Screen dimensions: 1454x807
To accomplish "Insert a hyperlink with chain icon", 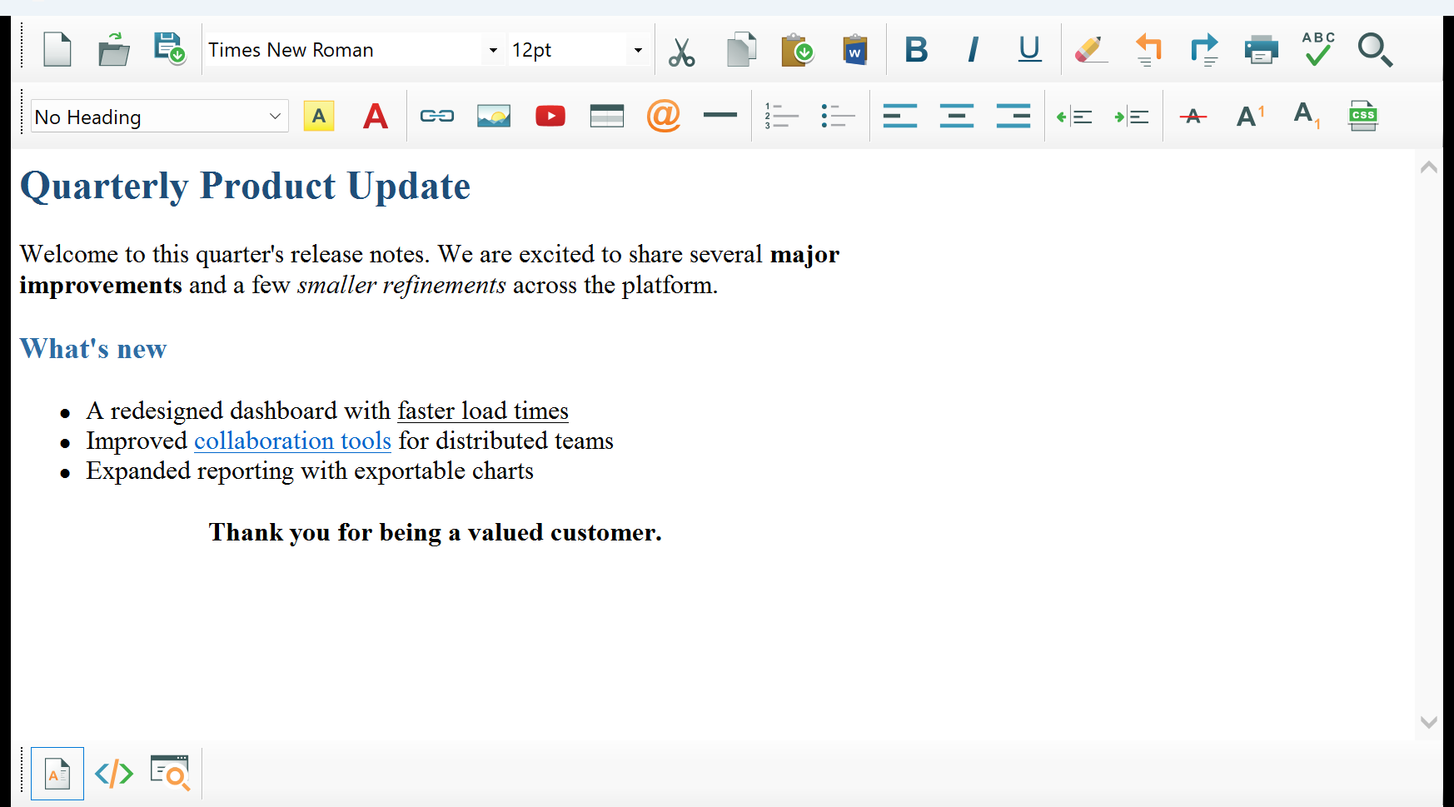I will (437, 116).
